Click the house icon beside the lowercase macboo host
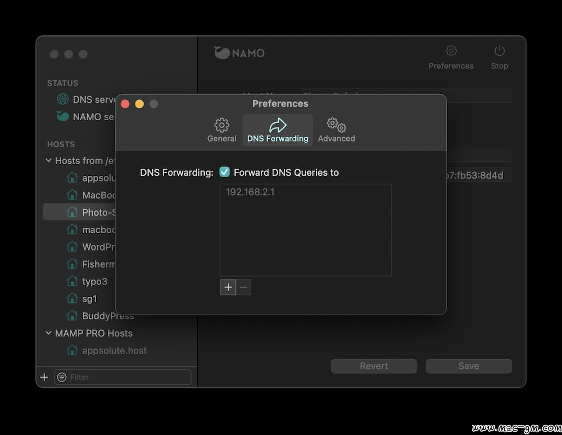The image size is (562, 435). point(72,229)
